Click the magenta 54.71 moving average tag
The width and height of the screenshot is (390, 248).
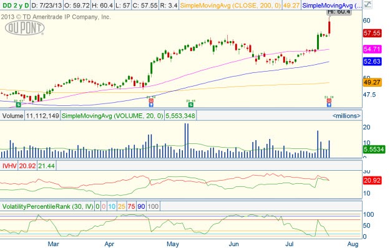pos(372,49)
